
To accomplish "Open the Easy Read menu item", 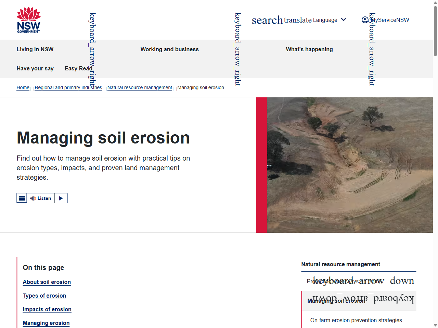I will point(78,68).
